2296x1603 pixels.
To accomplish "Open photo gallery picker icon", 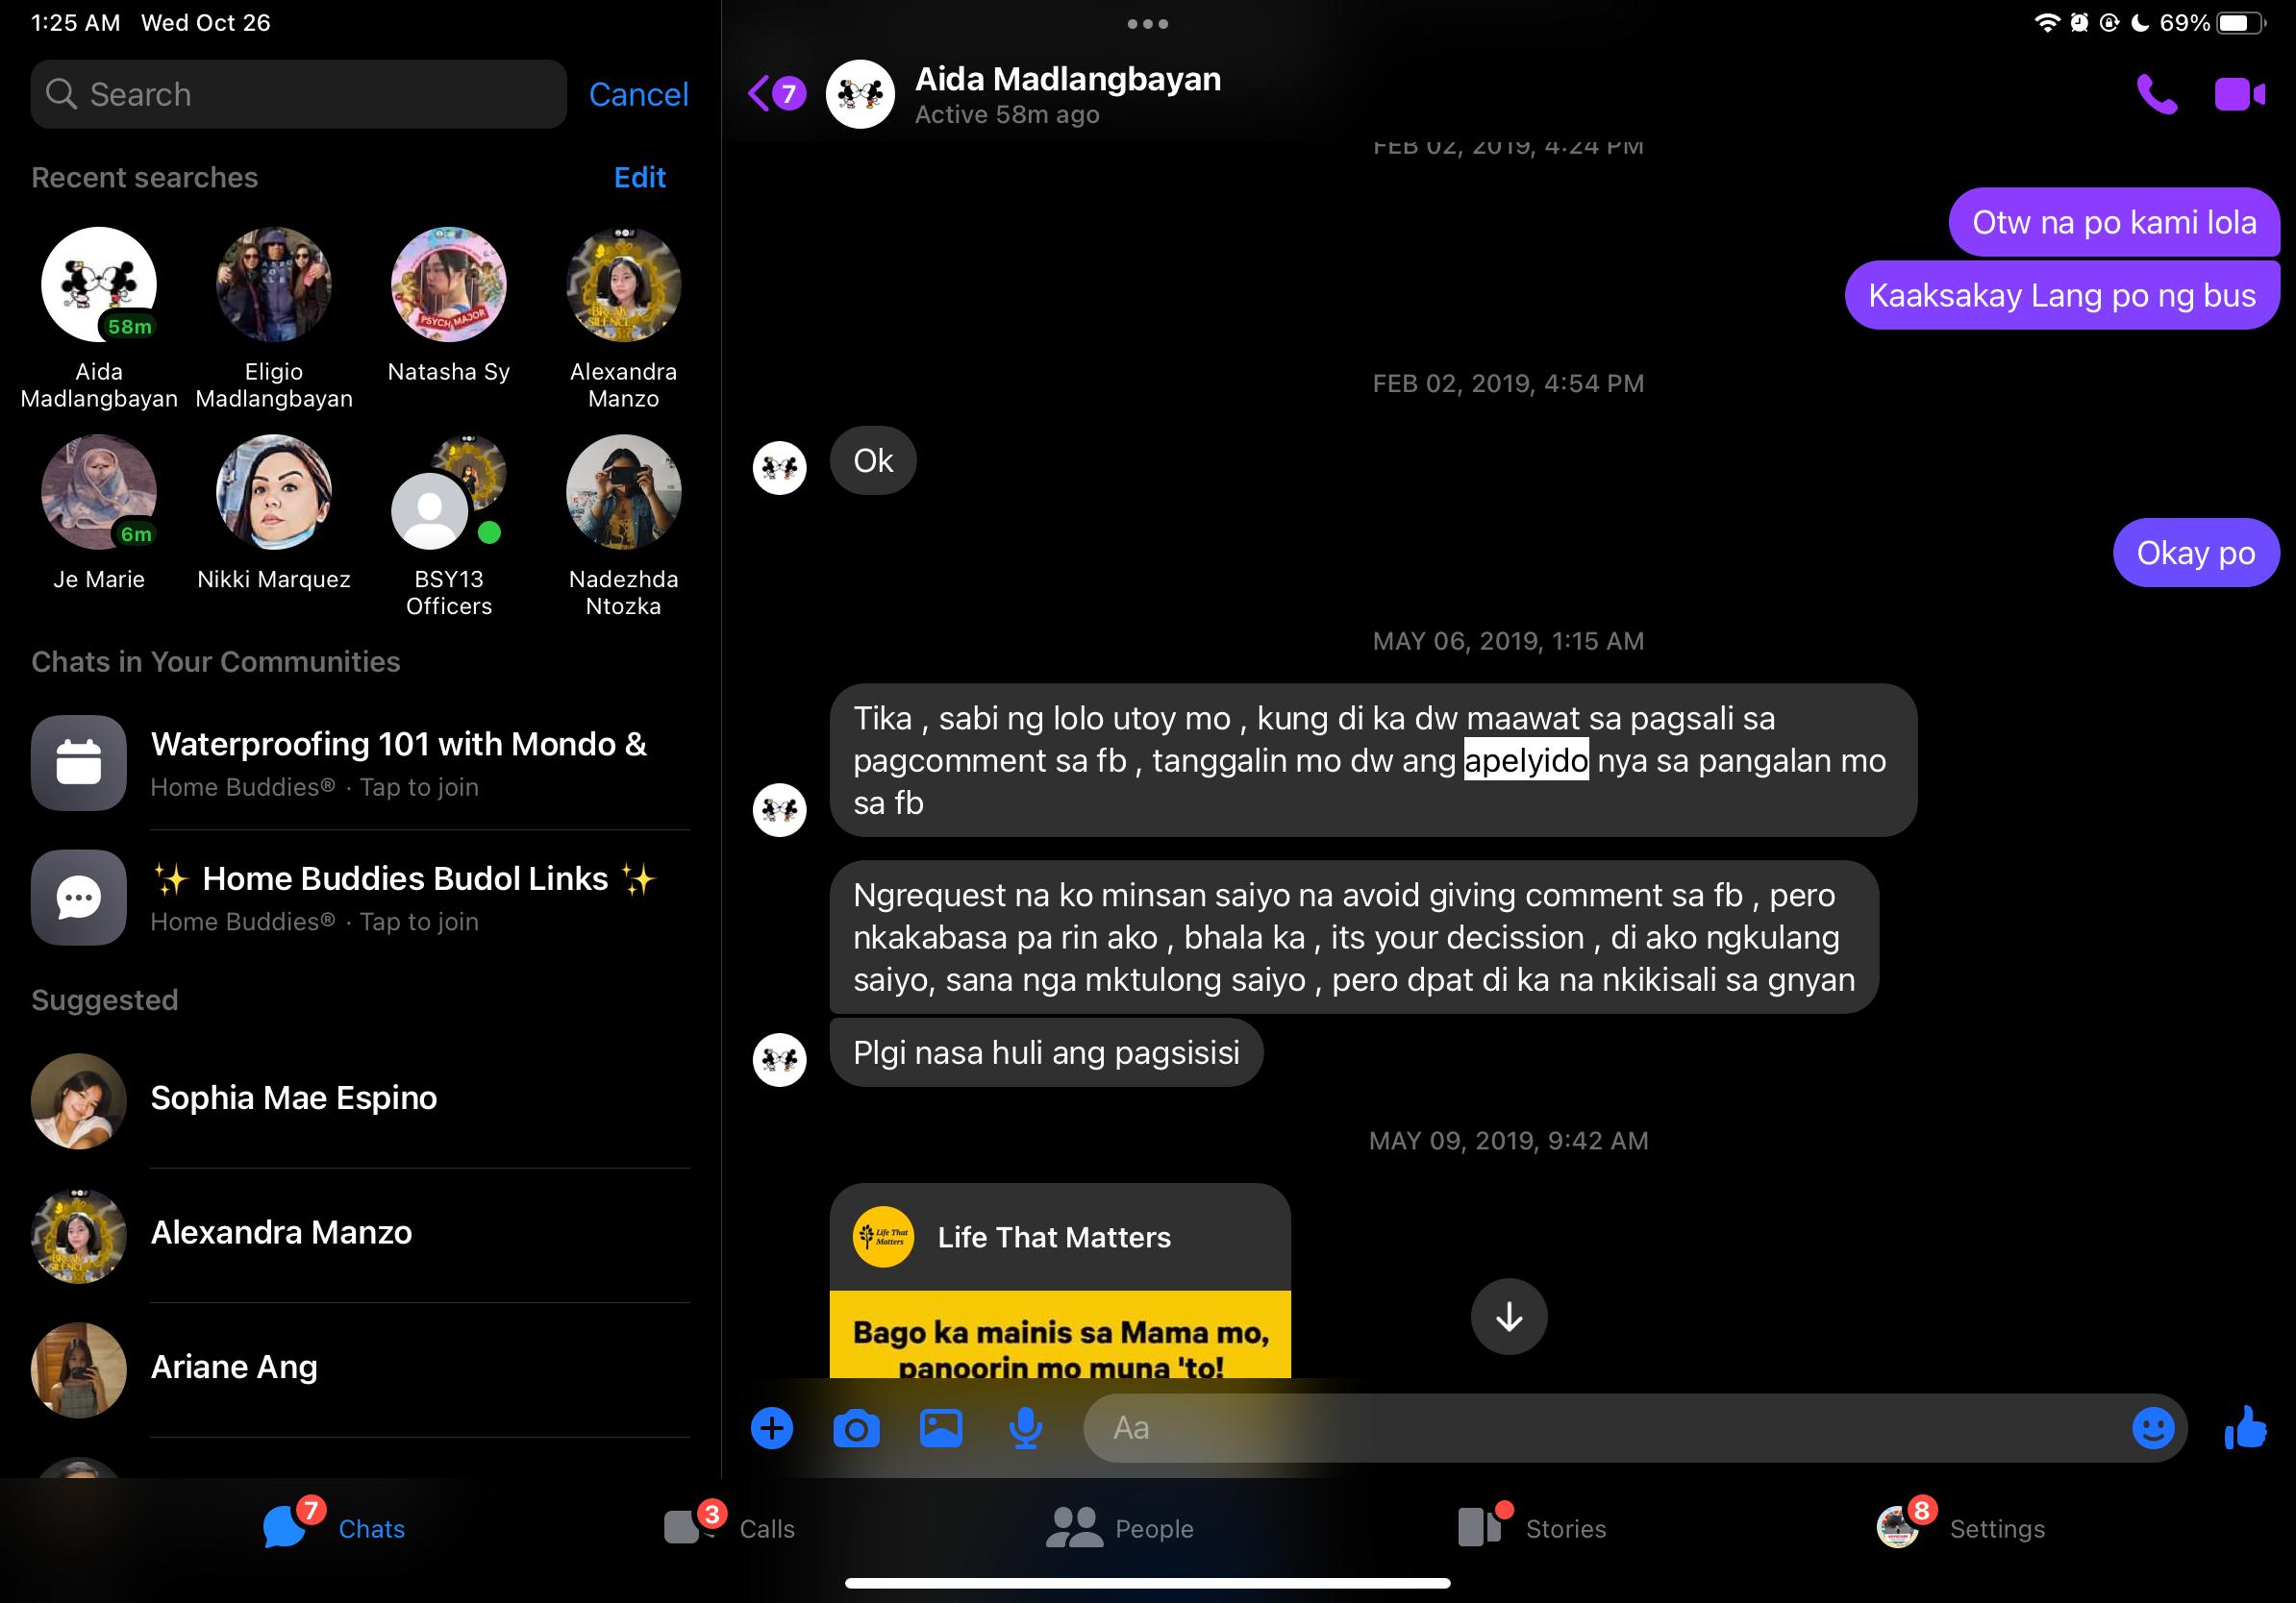I will [940, 1428].
